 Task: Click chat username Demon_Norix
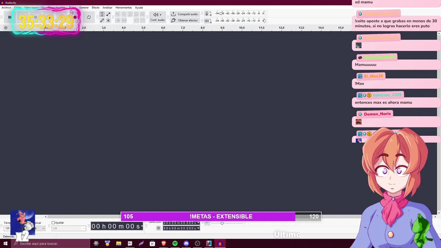377,114
